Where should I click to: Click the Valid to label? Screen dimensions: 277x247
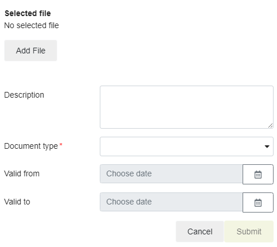17,202
